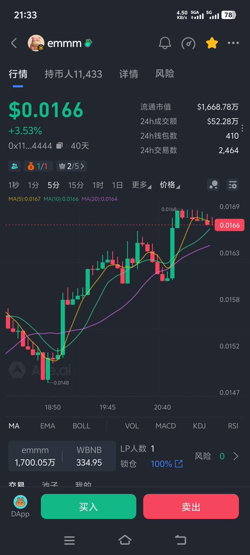Tap the red 卖出 button

(191, 506)
